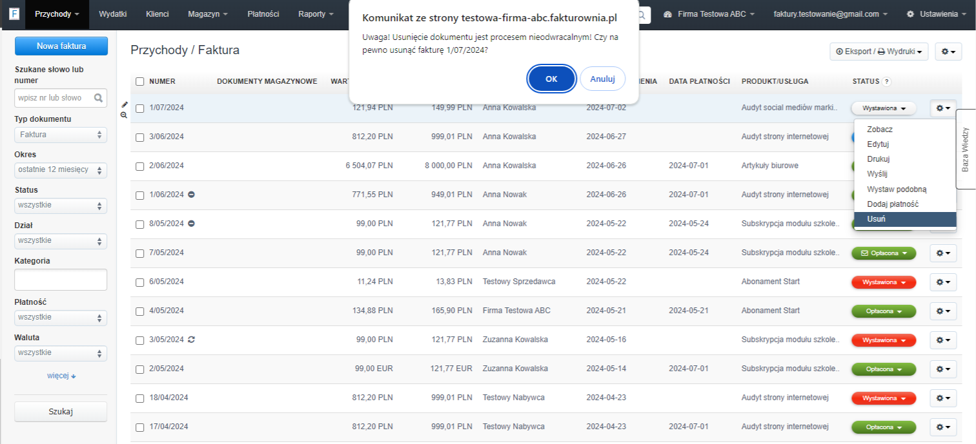The image size is (976, 444).
Task: Confirm deletion with OK button
Action: pyautogui.click(x=551, y=79)
